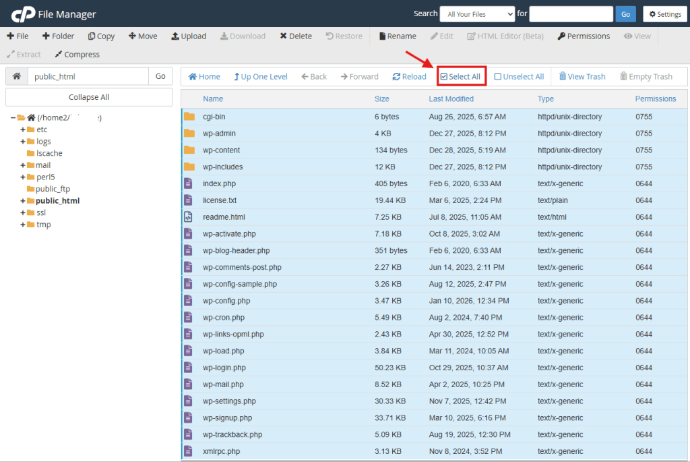Collapse the home2 root tree node

13,118
